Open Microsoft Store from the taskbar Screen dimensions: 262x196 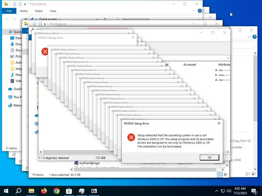69,191
